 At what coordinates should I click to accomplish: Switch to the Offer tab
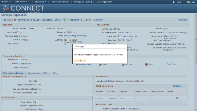[45, 73]
